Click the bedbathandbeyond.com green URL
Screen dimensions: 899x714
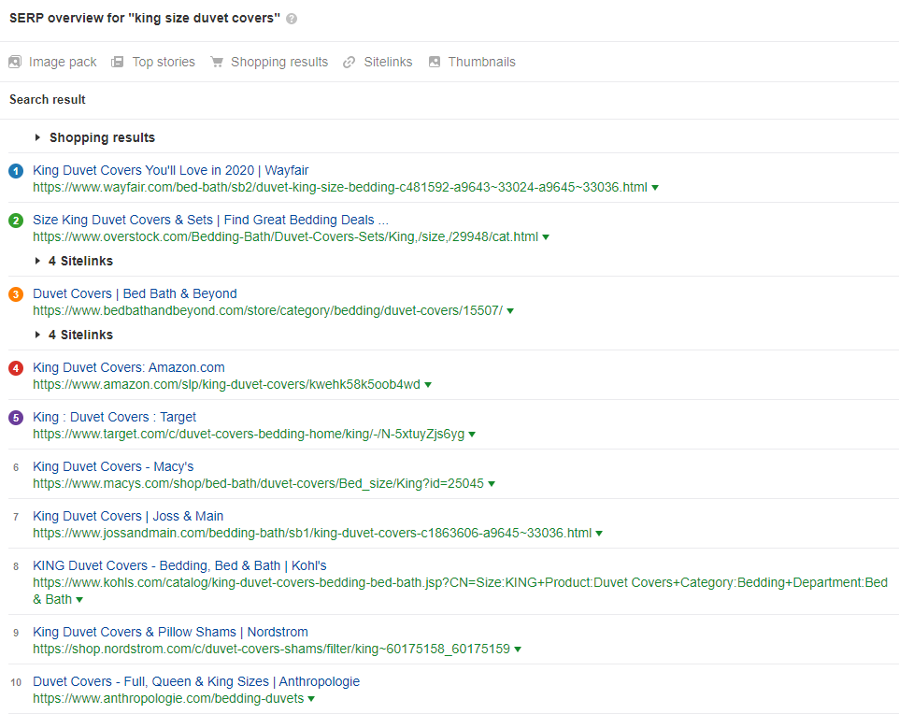pos(268,311)
